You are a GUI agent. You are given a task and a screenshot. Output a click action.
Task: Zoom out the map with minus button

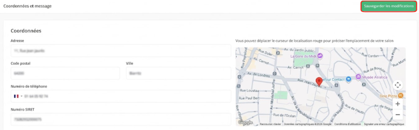click(x=398, y=114)
